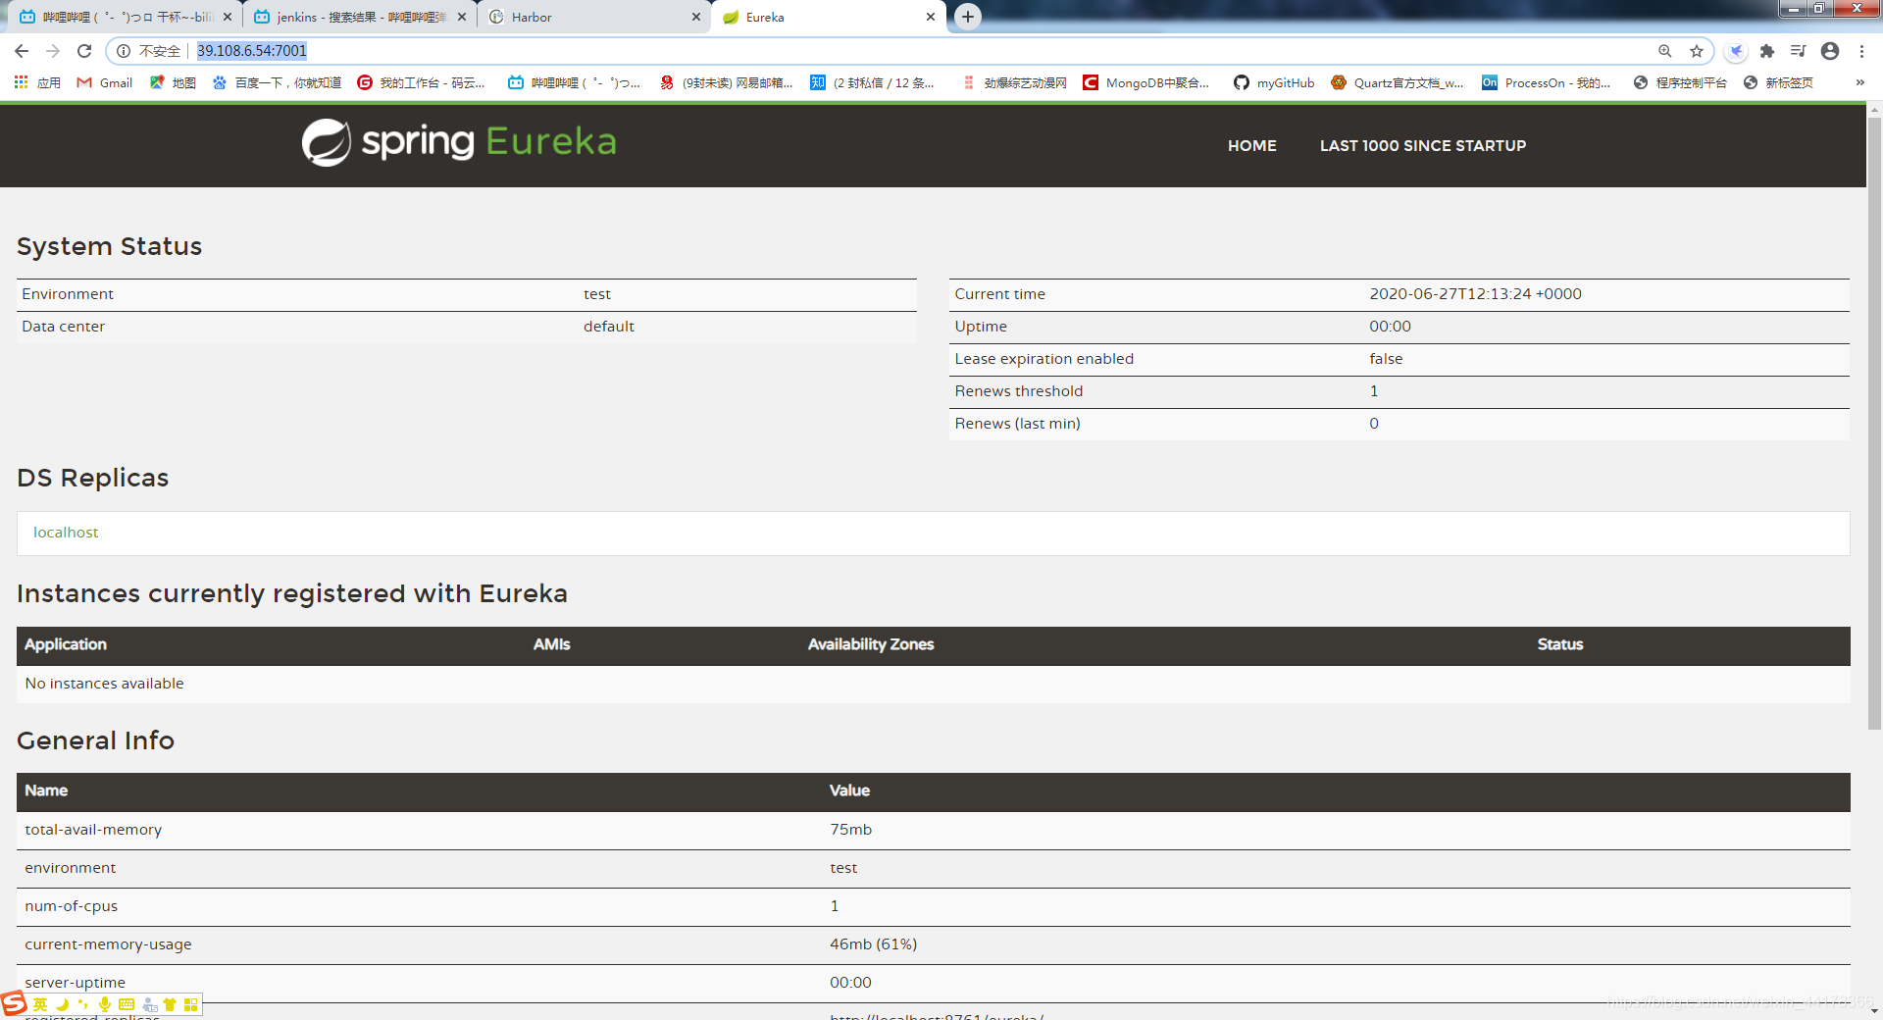The height and width of the screenshot is (1020, 1883).
Task: Open the zoom magnifier icon in address bar
Action: [1664, 51]
